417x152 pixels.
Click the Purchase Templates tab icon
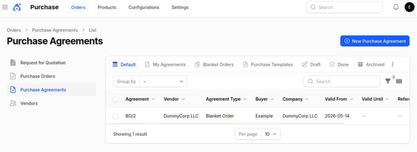point(246,64)
